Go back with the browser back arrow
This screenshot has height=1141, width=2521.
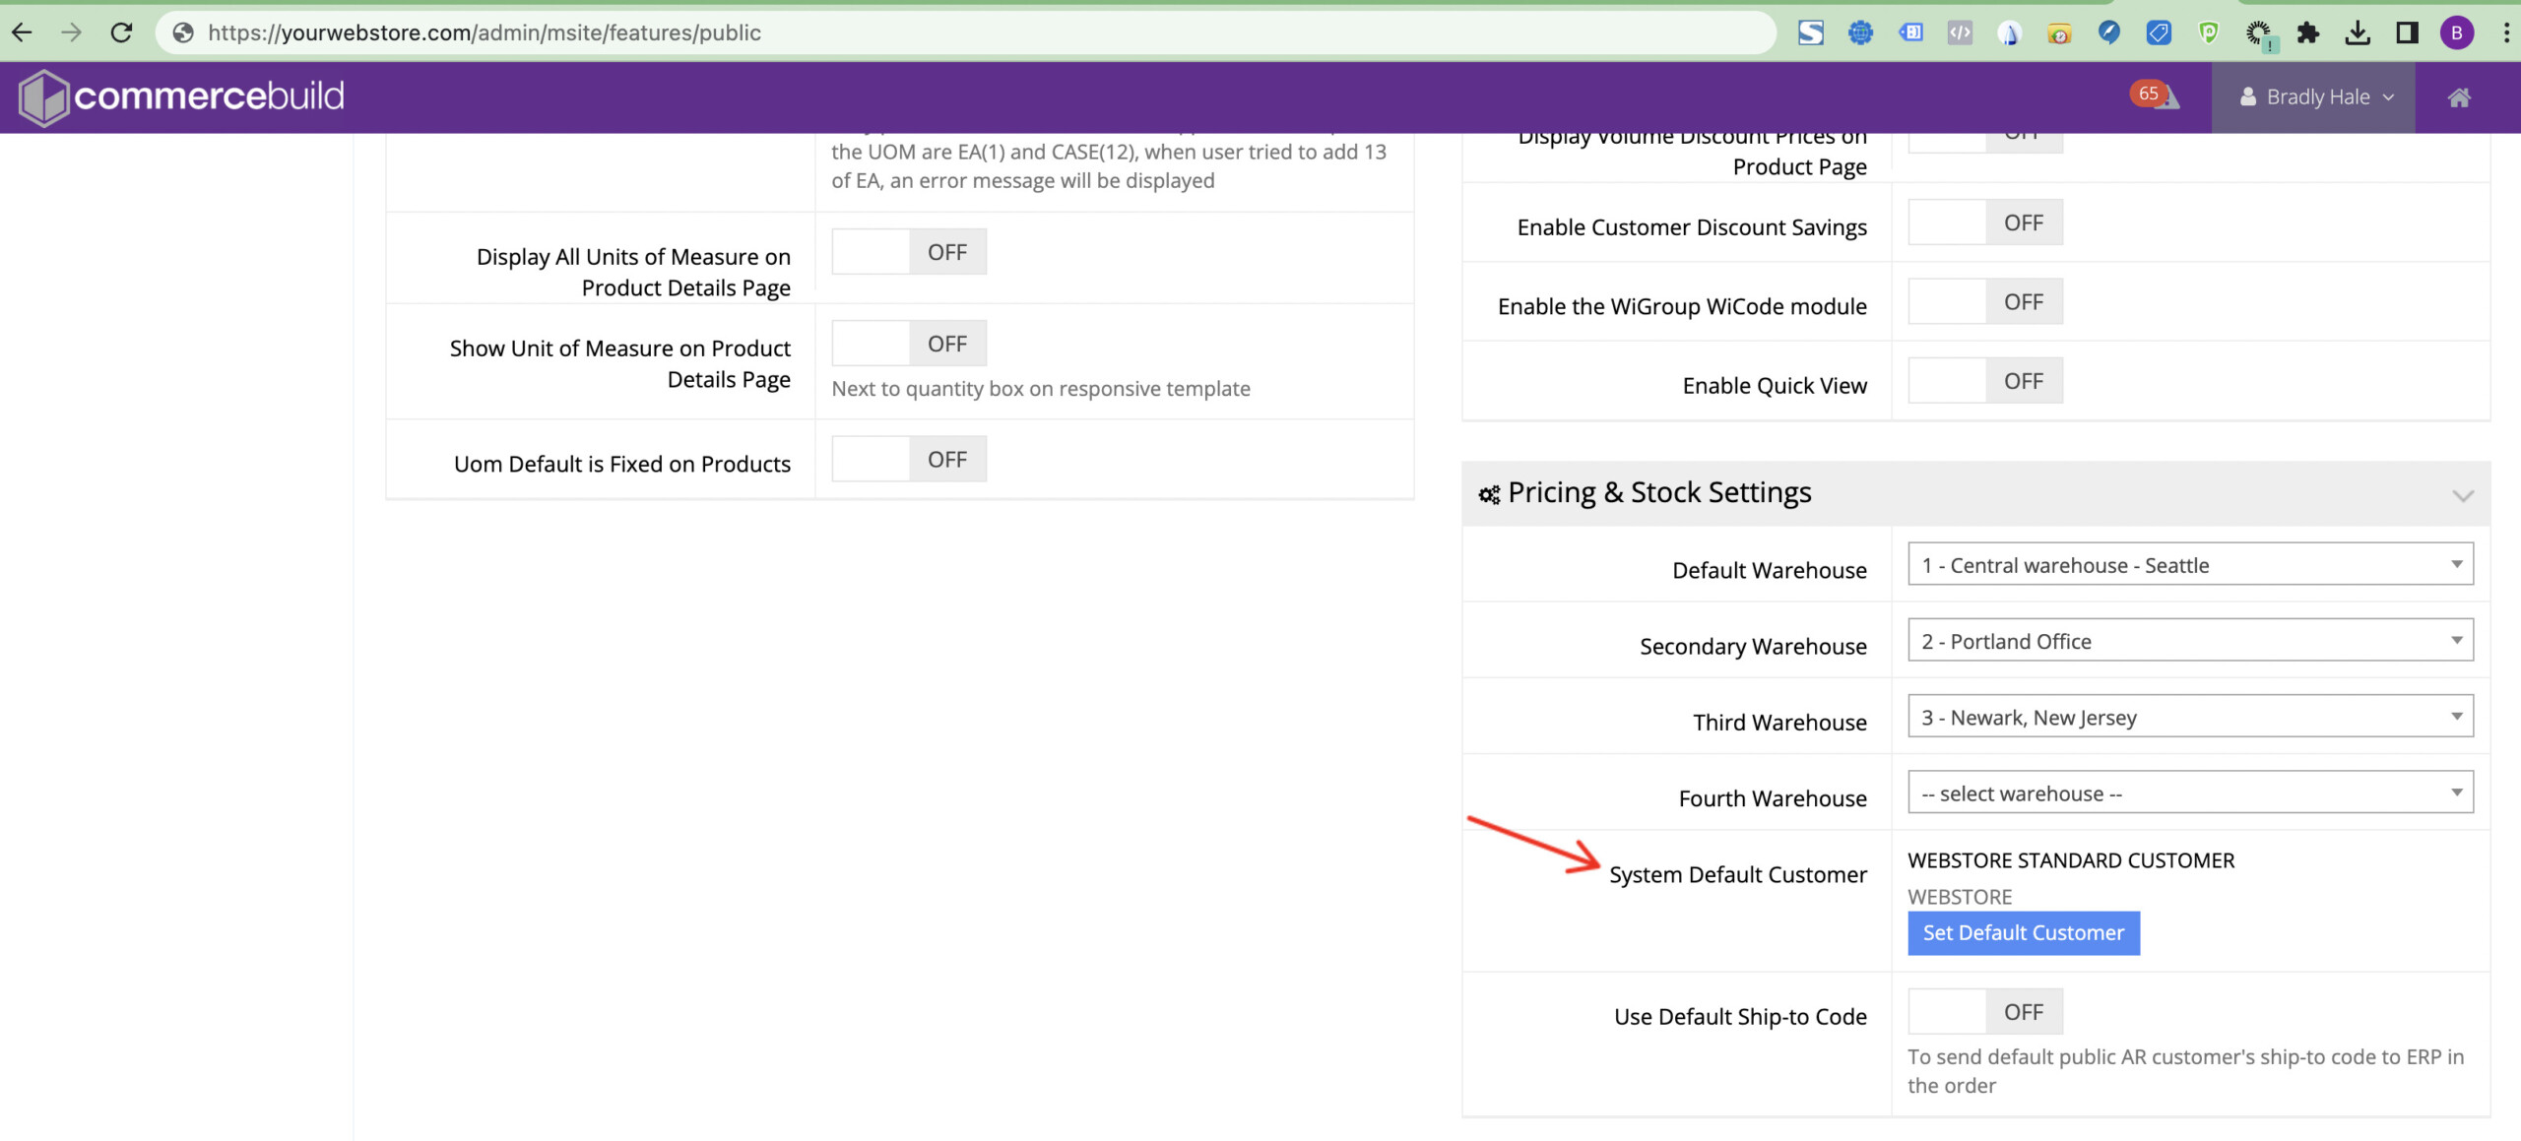point(22,32)
